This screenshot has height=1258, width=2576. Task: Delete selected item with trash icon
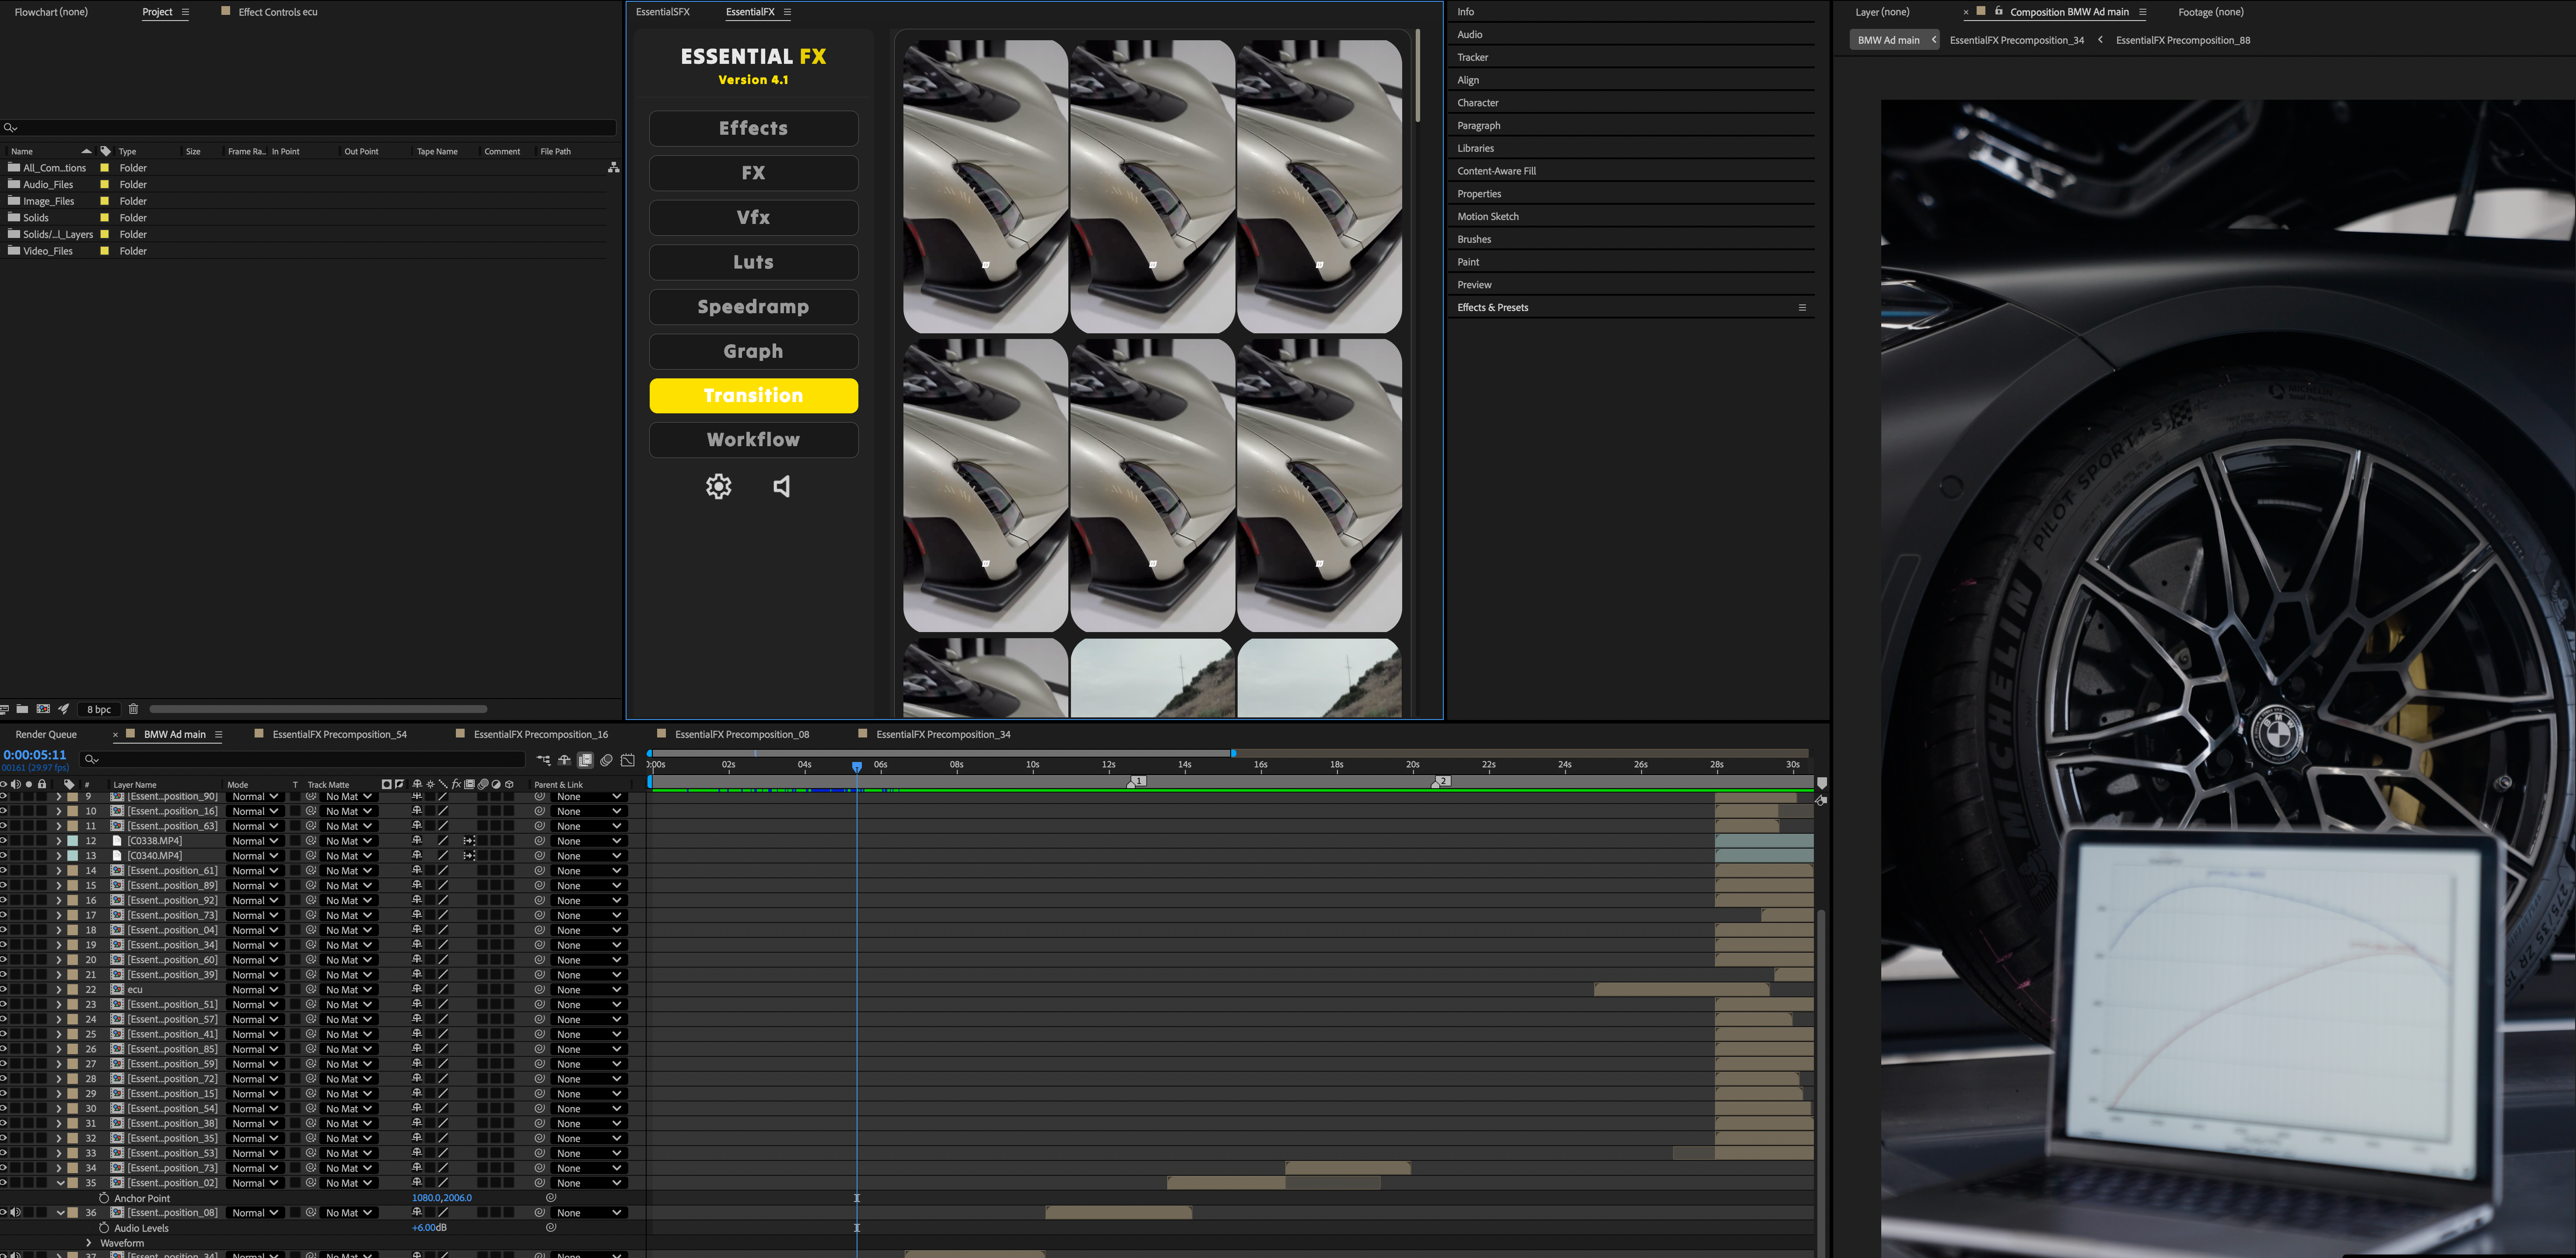tap(133, 709)
